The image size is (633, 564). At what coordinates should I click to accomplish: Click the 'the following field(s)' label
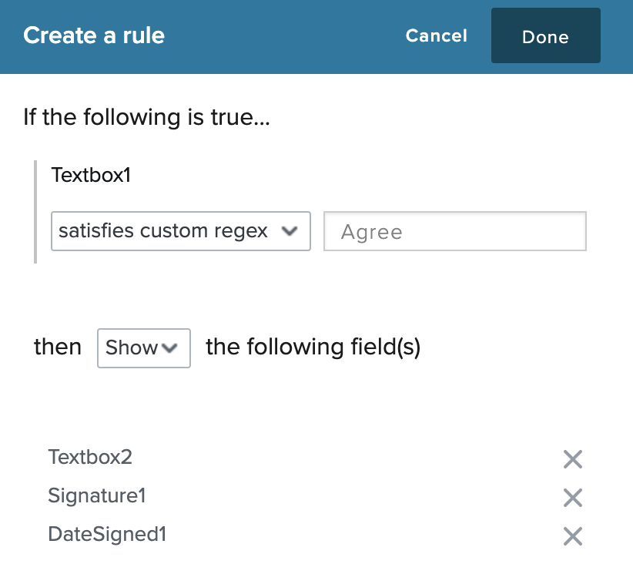click(313, 347)
